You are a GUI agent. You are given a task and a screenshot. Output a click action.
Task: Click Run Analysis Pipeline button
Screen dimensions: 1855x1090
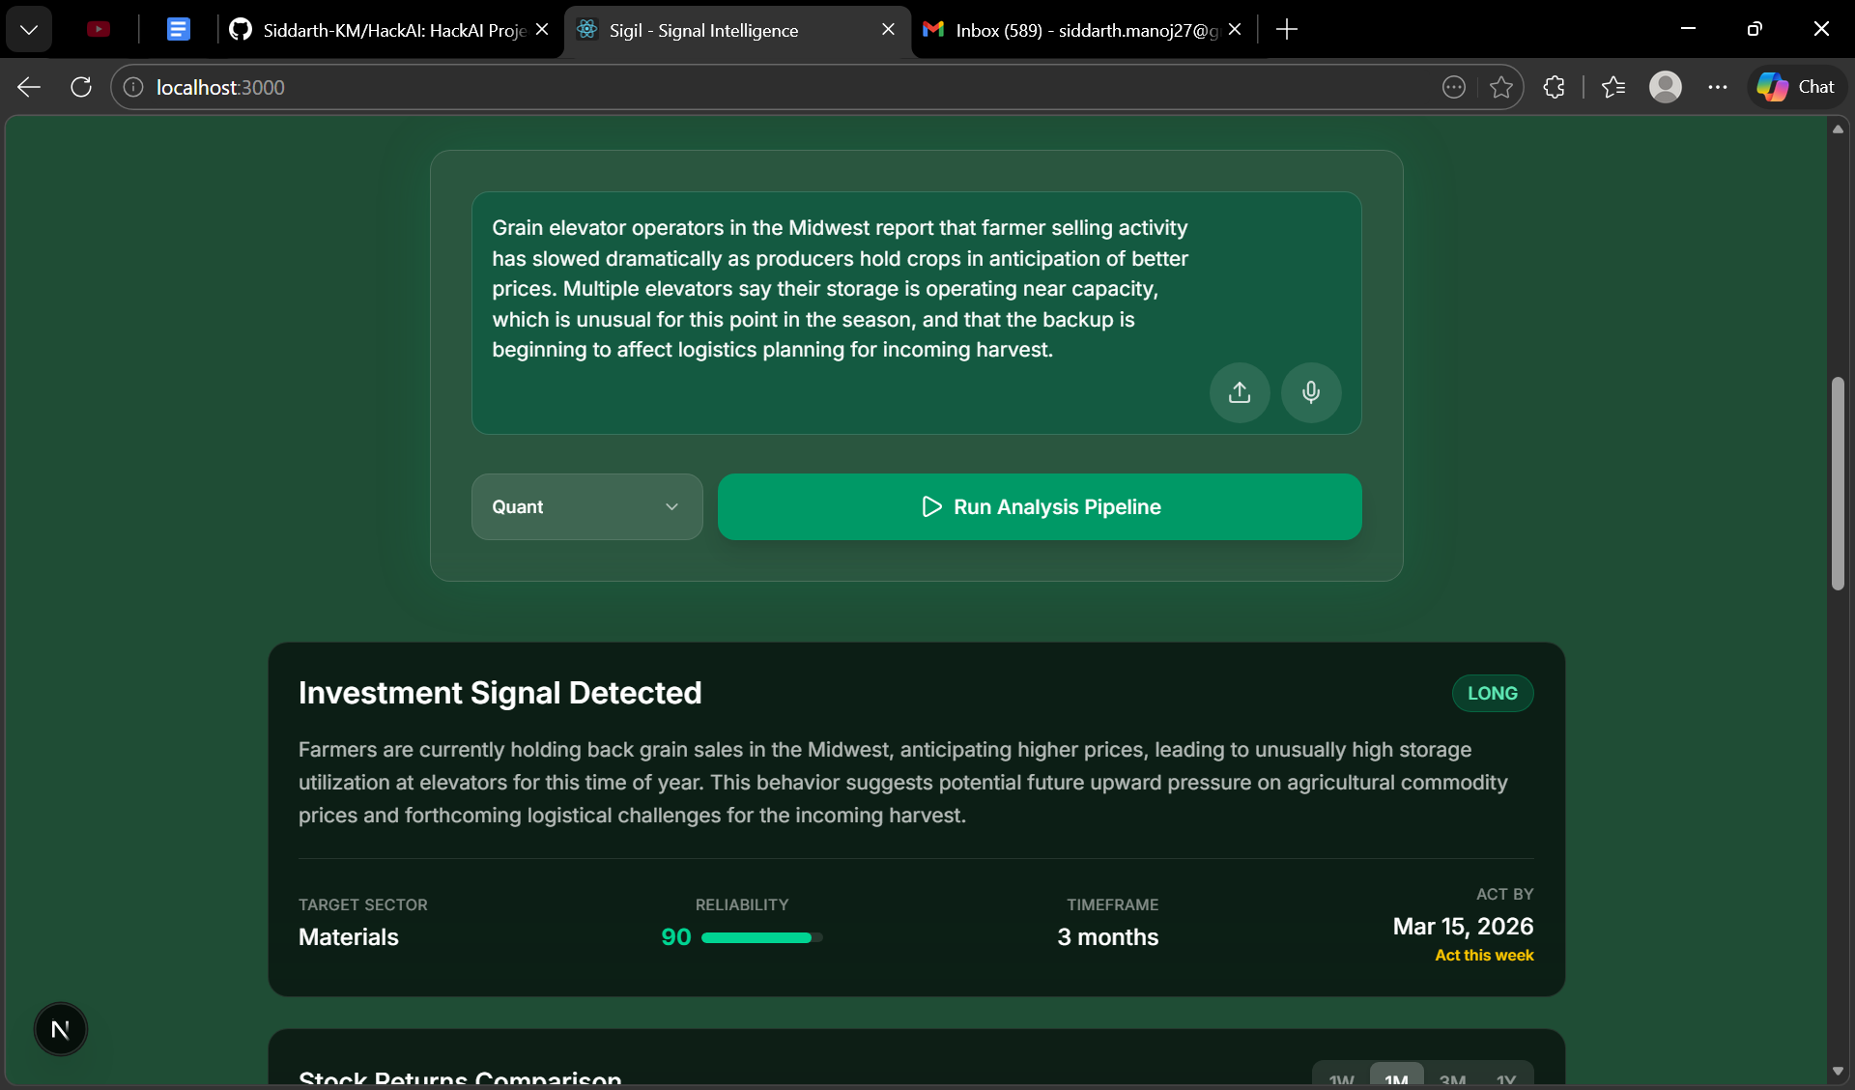coord(1040,506)
